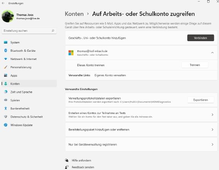Open the Thomas Joos profile picture
Screen dimensions: 219x170
[x=8, y=16]
